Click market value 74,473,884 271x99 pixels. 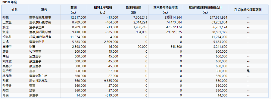tap(174, 22)
